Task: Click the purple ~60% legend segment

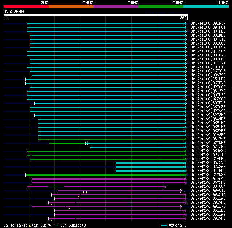Action: coord(116,7)
